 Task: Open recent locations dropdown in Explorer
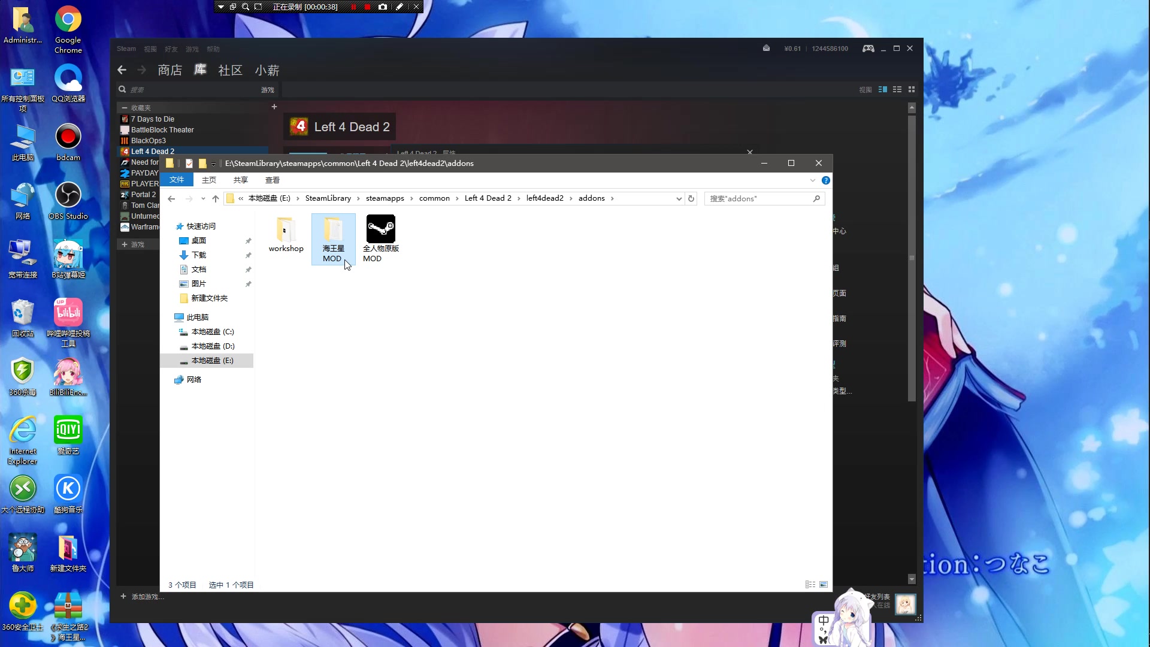203,199
